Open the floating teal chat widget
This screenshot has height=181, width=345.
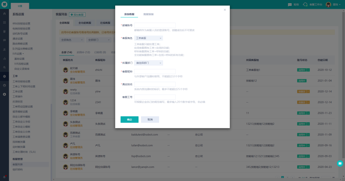[340, 163]
